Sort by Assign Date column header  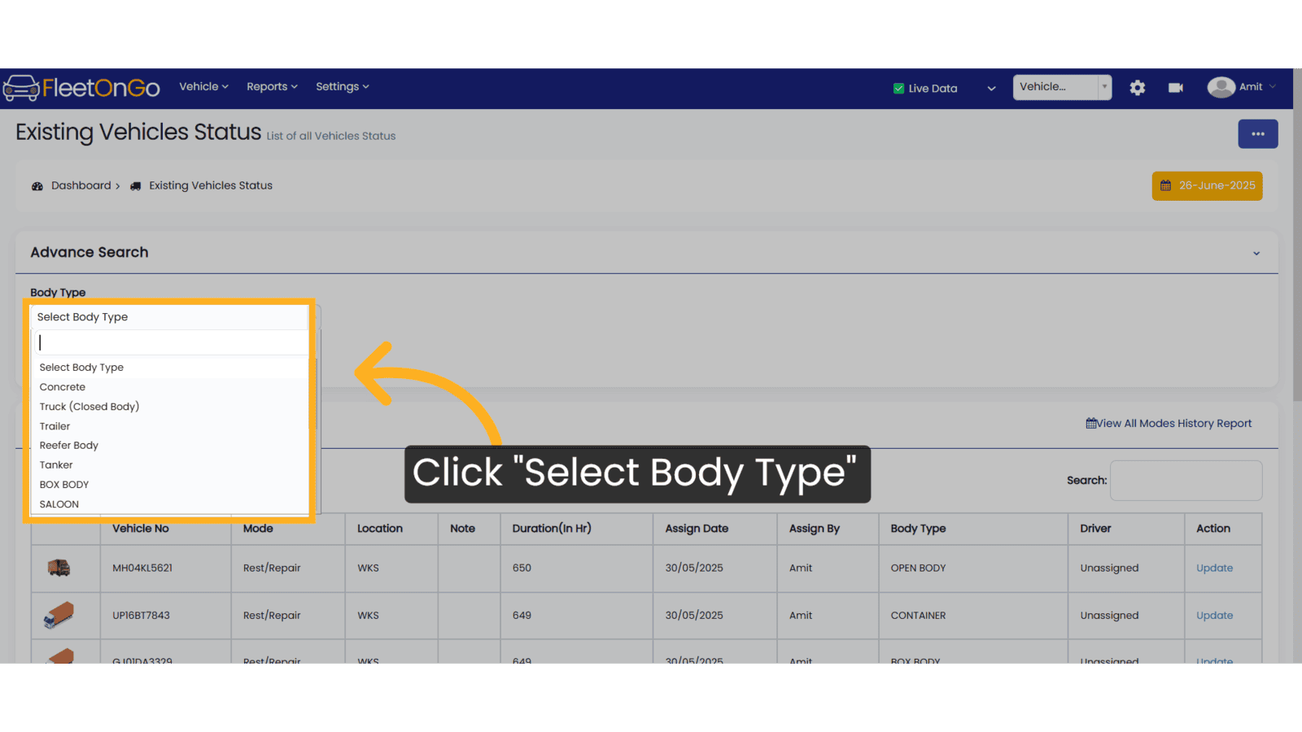pyautogui.click(x=714, y=529)
